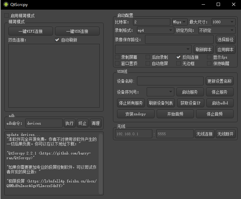This screenshot has height=199, width=241.
Task: Expand the 录制格式 mp4 dropdown
Action: tap(155, 30)
